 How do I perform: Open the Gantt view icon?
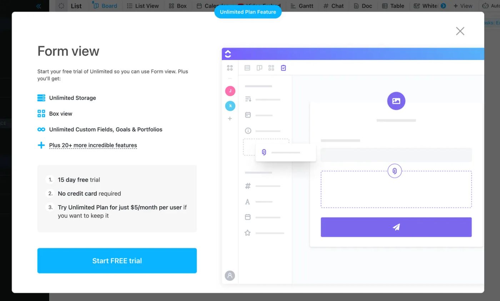294,6
